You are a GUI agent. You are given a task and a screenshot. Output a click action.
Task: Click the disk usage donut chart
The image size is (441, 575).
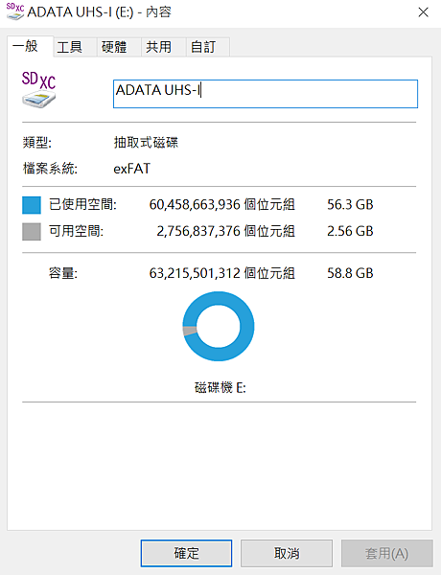point(219,327)
